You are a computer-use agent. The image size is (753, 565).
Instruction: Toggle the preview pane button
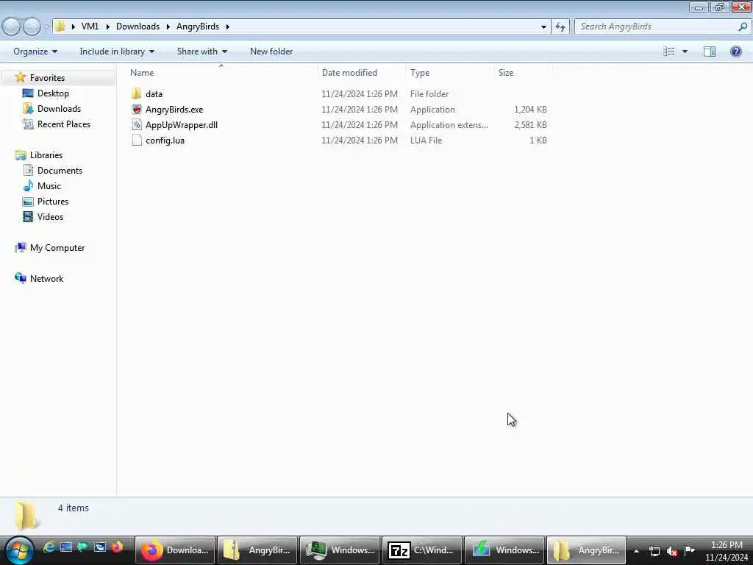(710, 51)
